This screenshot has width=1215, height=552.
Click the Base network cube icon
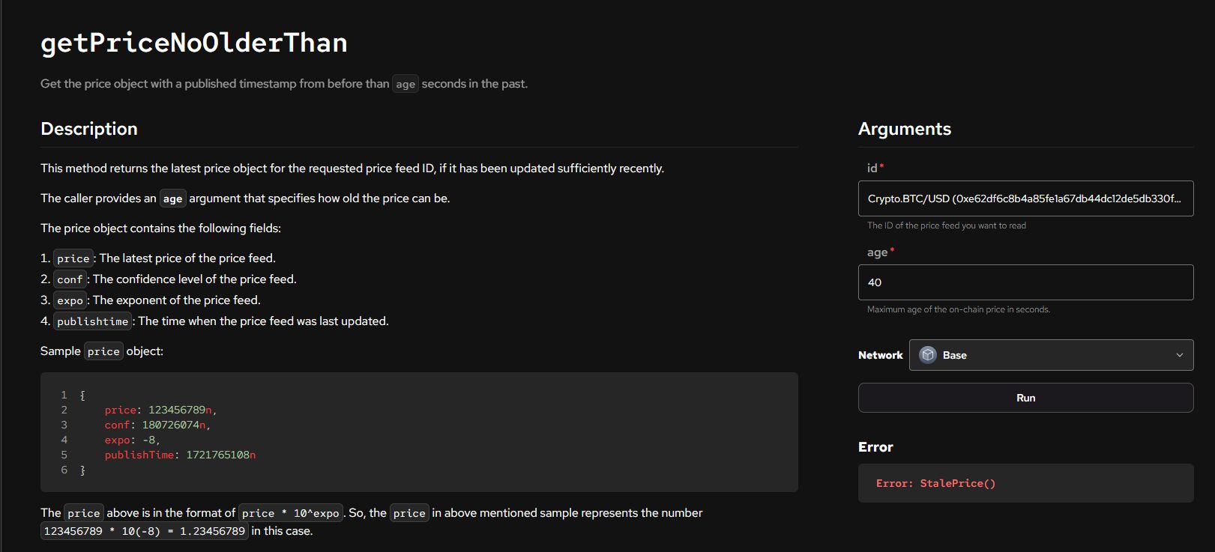click(928, 355)
